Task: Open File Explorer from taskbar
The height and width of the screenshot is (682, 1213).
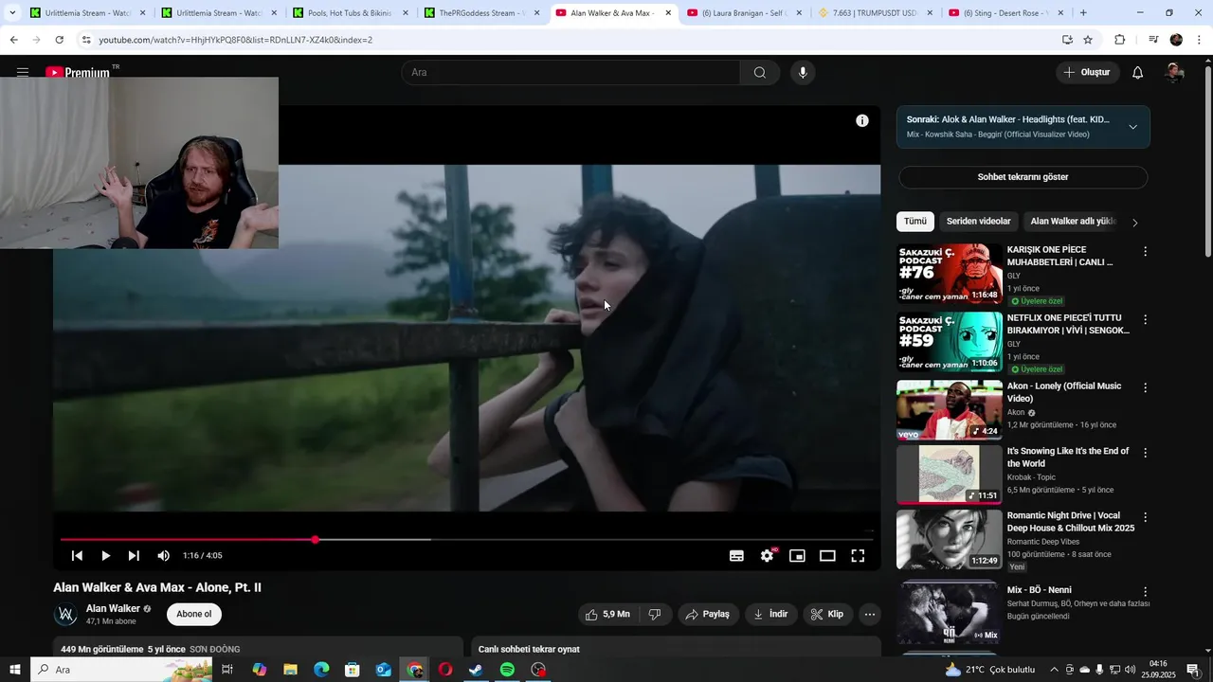Action: [x=290, y=670]
